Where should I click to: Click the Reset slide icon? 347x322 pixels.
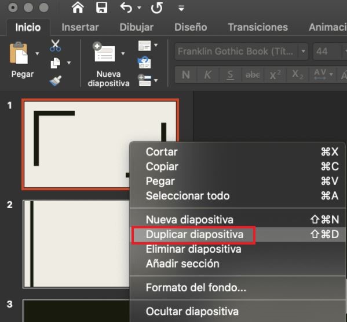pos(144,62)
